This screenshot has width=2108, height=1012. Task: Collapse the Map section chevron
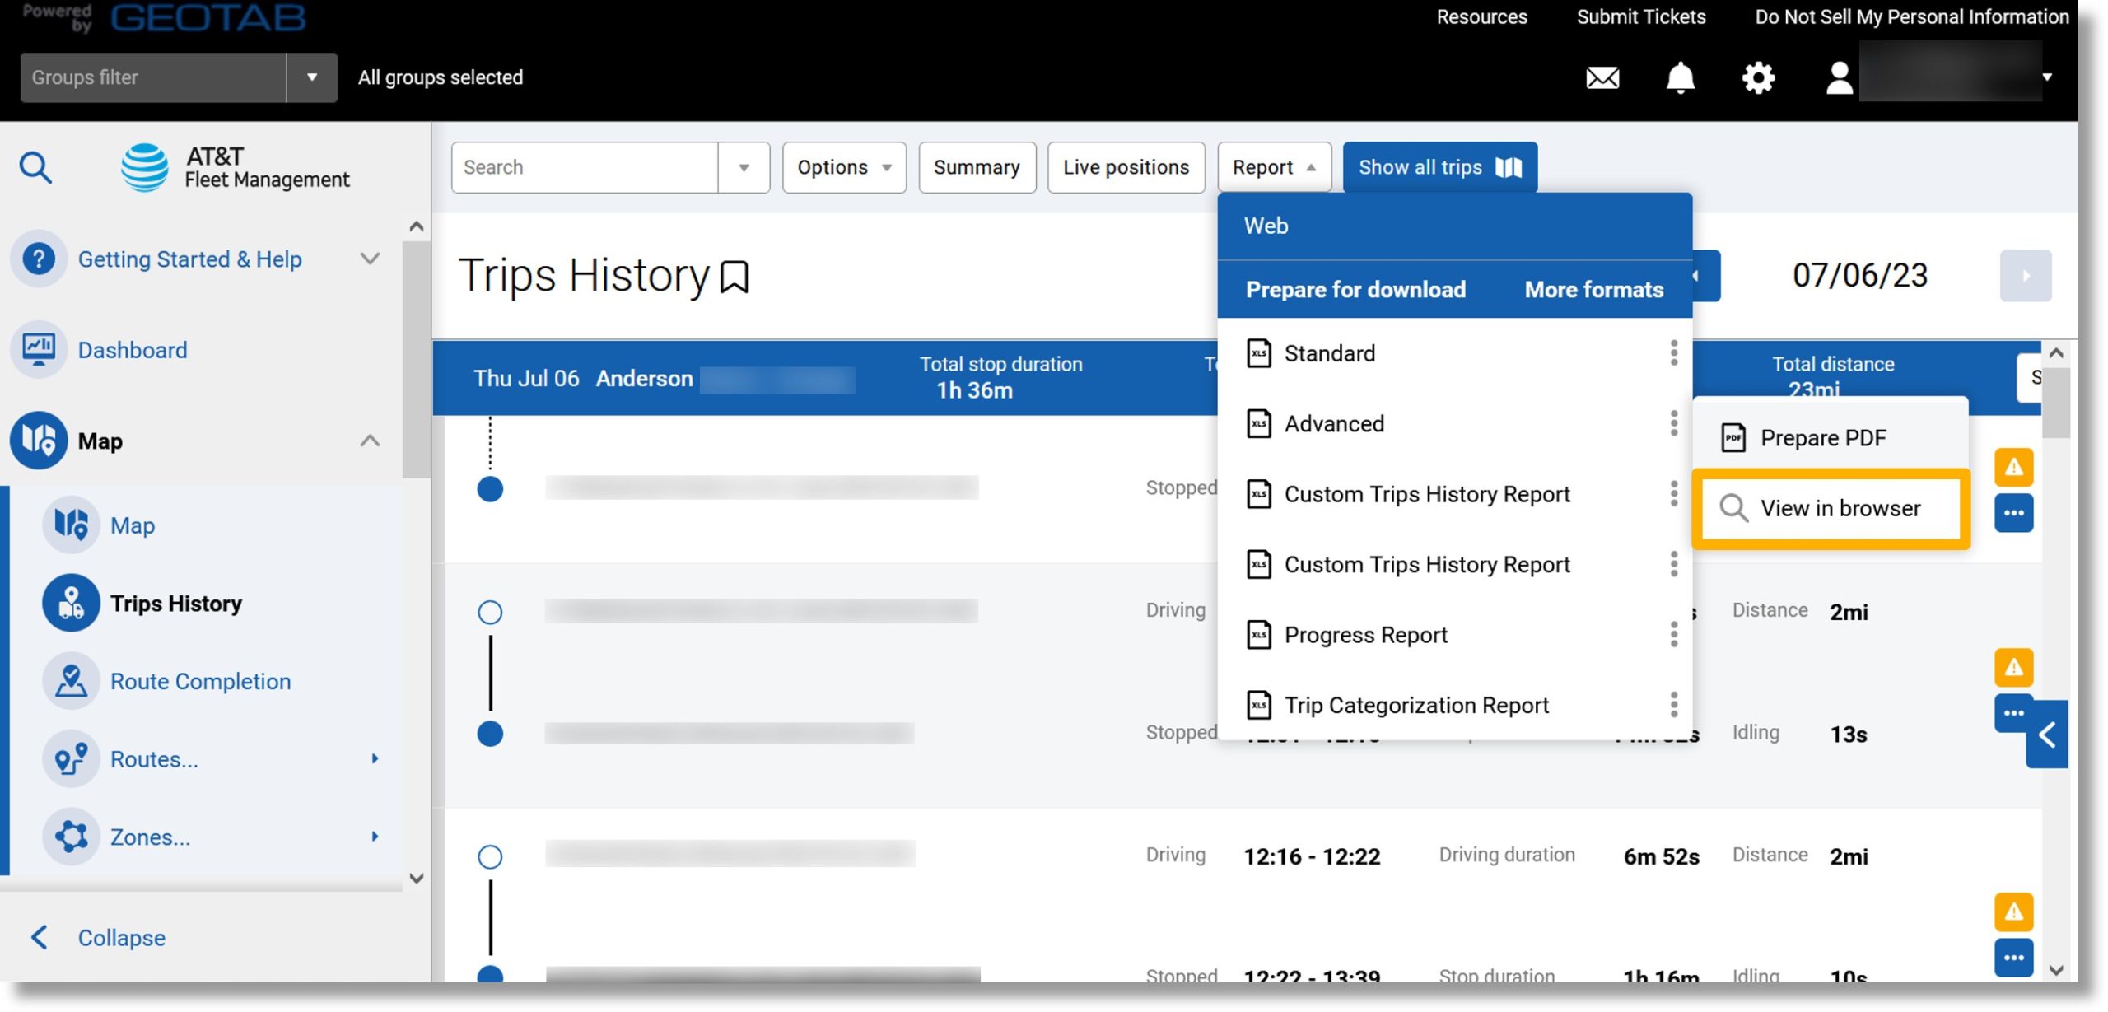(370, 441)
